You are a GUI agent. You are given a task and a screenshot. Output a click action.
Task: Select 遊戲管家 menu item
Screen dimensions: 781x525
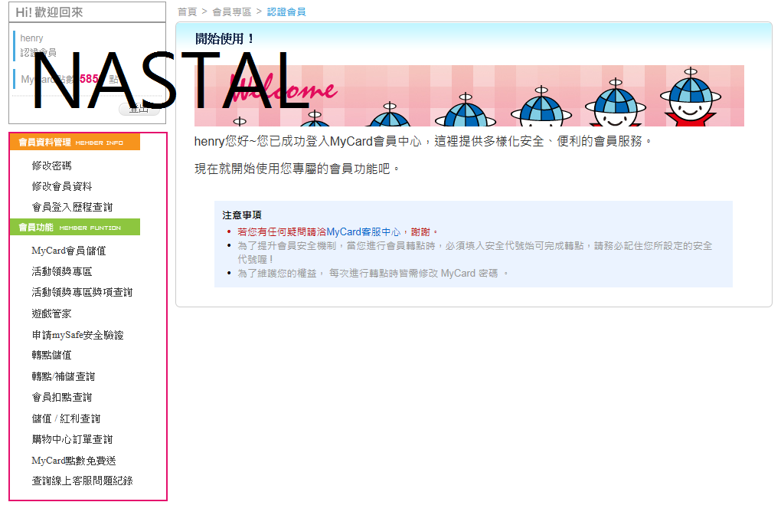(52, 313)
